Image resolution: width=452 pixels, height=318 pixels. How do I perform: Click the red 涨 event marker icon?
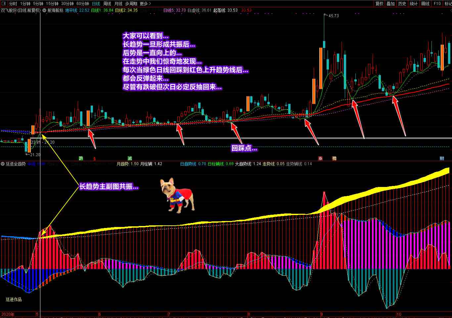click(x=320, y=159)
